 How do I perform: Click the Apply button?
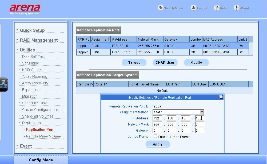[x=158, y=144]
